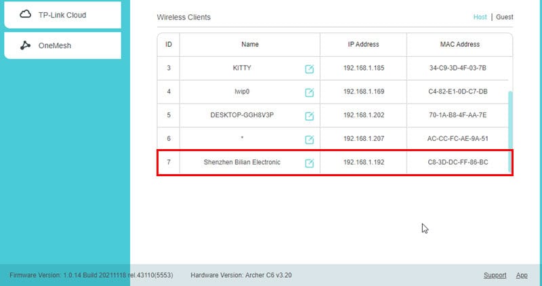The height and width of the screenshot is (286, 542).
Task: Click MAC address C4-82-E1-0D-C7-DB
Action: 458,91
